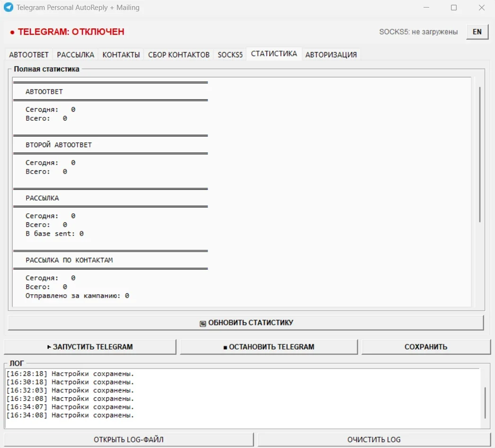This screenshot has width=495, height=448.
Task: Click 'Отправлено за кампанию: 0' line
Action: pos(77,296)
